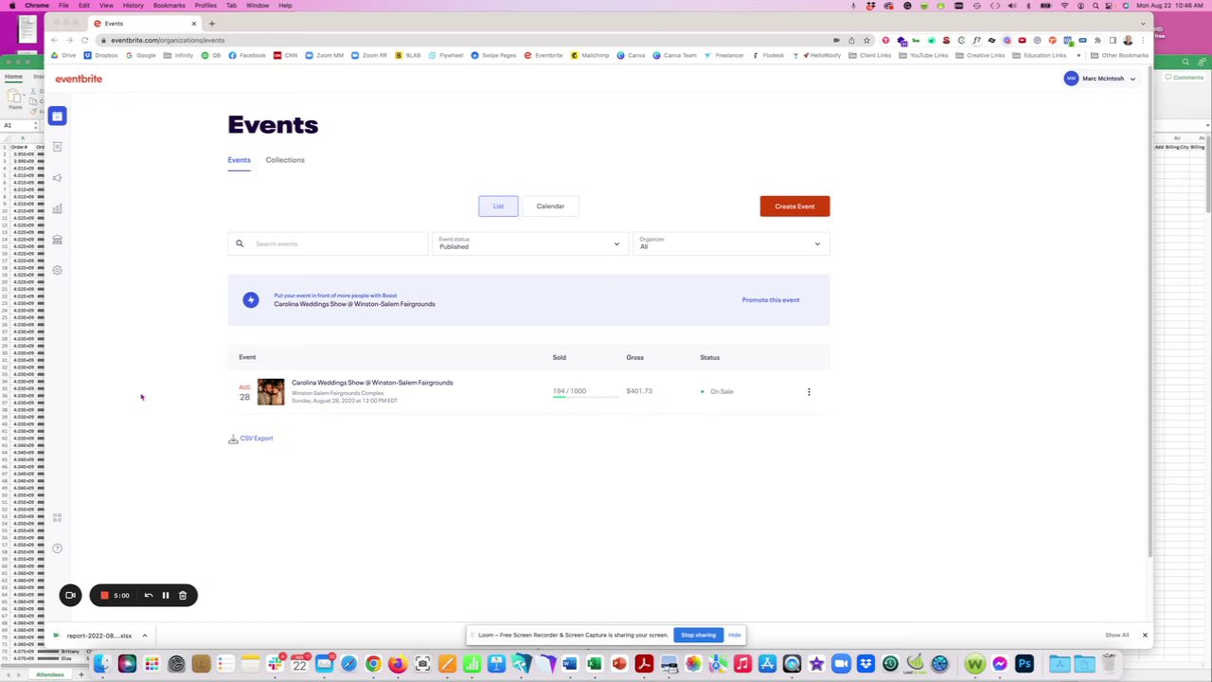This screenshot has height=682, width=1212.
Task: Open the Help question mark icon in sidebar
Action: 57,548
